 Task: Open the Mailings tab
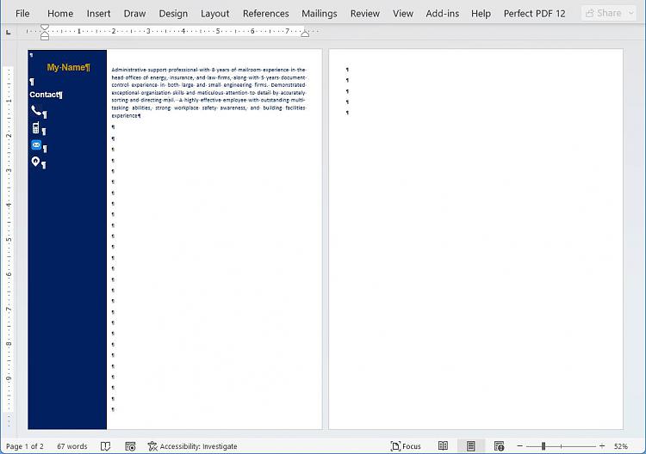320,14
